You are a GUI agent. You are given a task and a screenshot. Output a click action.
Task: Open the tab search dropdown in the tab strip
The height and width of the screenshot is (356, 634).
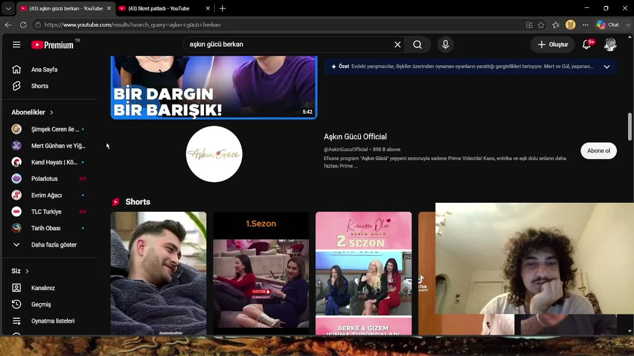8,8
